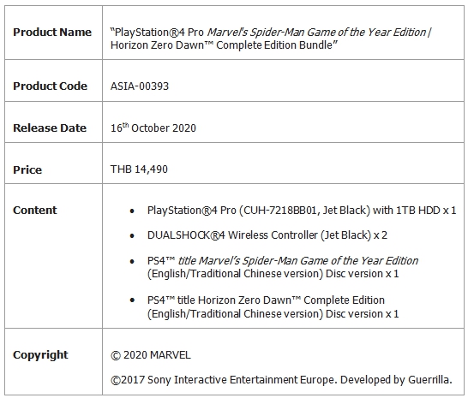Click the italic product name title text

coord(319,33)
